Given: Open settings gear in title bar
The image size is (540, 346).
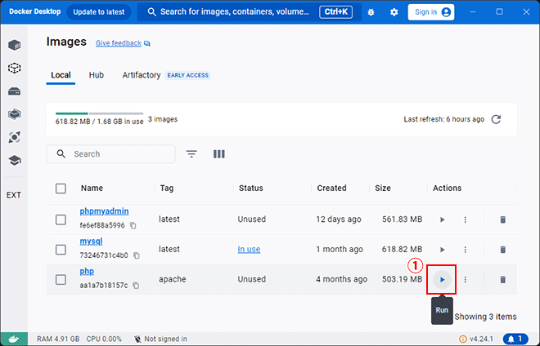Looking at the screenshot, I should (394, 12).
